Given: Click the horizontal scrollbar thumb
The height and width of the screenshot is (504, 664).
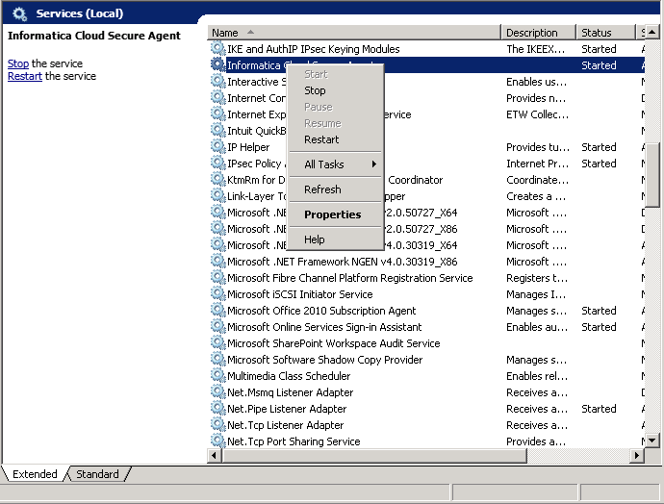Looking at the screenshot, I should [x=374, y=455].
